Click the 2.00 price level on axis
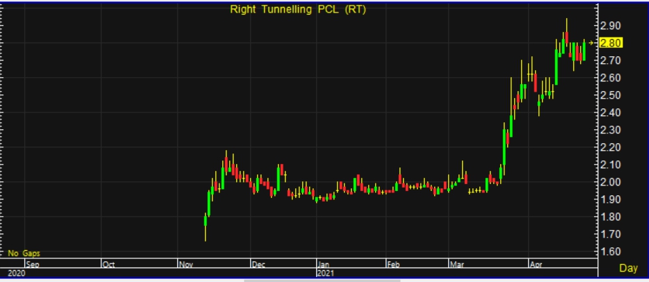649x282 pixels. 611,182
